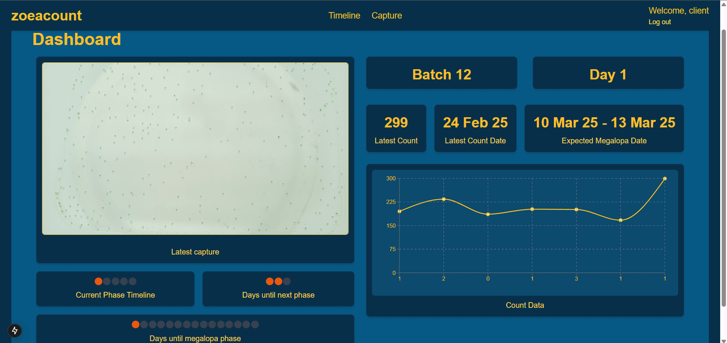Click the Welcome, client text
This screenshot has width=727, height=343.
tap(678, 11)
